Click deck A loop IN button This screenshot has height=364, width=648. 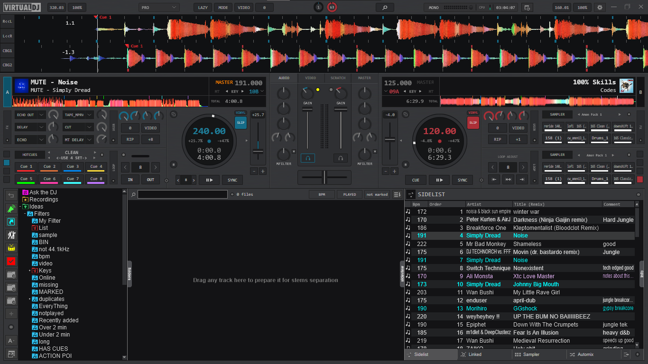[130, 180]
